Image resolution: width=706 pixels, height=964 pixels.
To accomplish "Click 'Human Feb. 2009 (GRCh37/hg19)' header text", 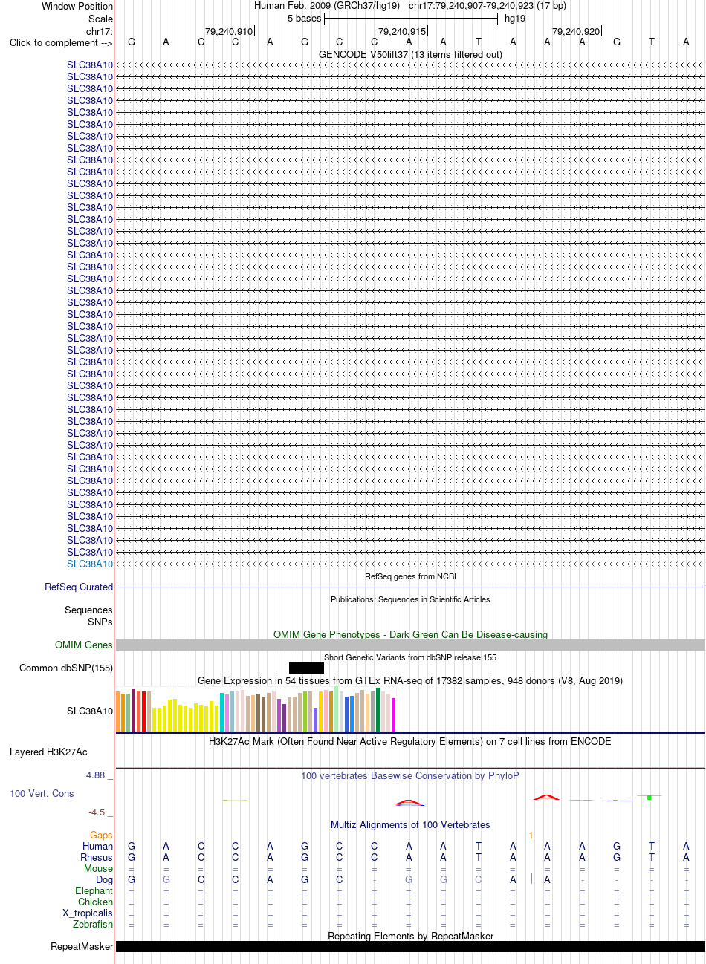I will 327,6.
